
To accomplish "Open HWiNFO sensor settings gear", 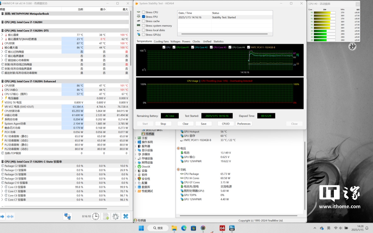I will 115,217.
